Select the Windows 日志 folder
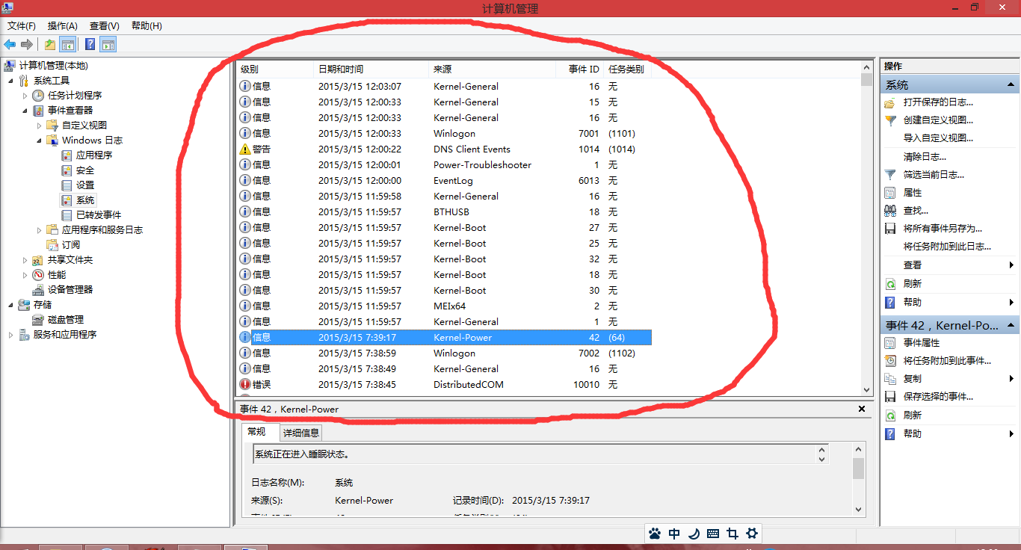The width and height of the screenshot is (1021, 550). click(92, 140)
